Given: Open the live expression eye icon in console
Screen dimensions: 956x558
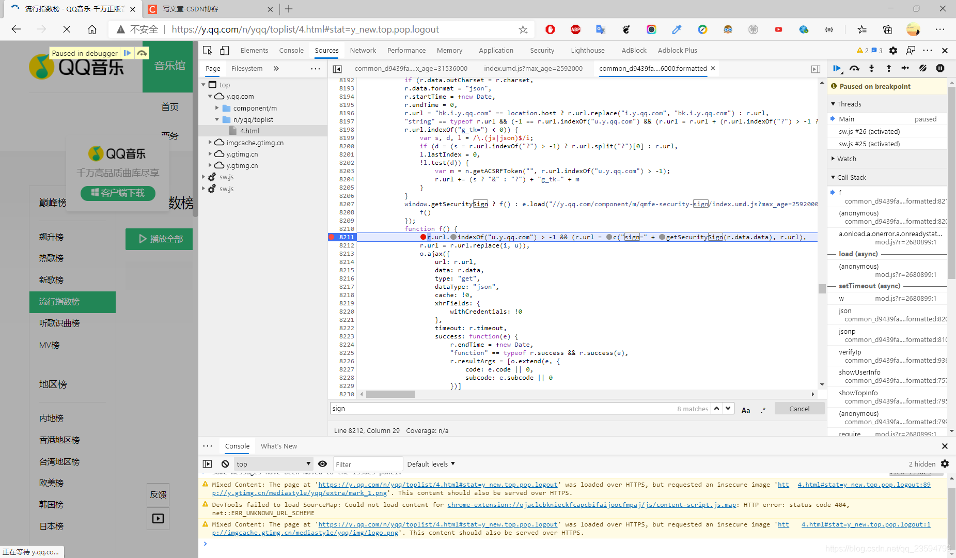Looking at the screenshot, I should pyautogui.click(x=322, y=464).
